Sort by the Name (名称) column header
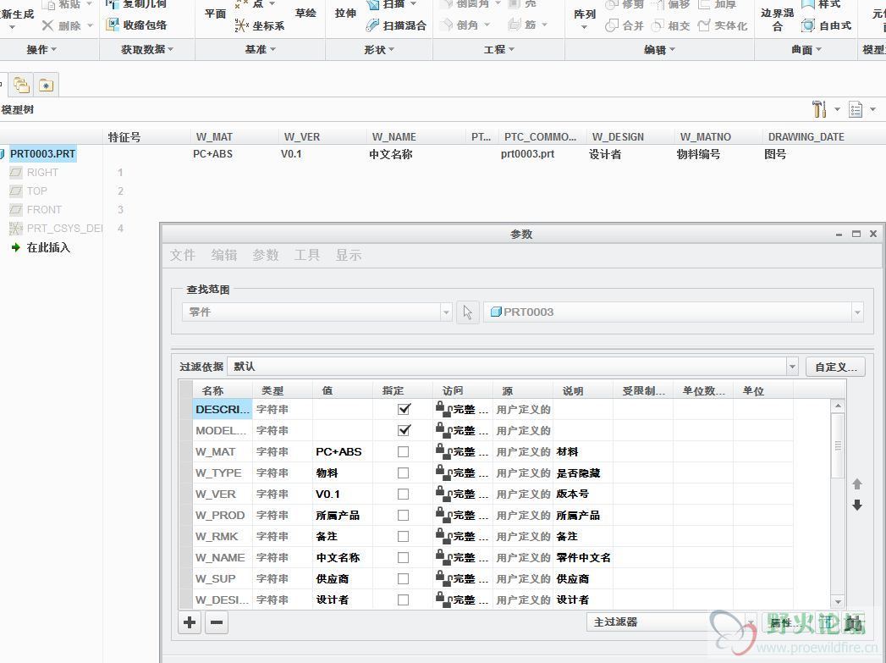886x663 pixels. 222,390
